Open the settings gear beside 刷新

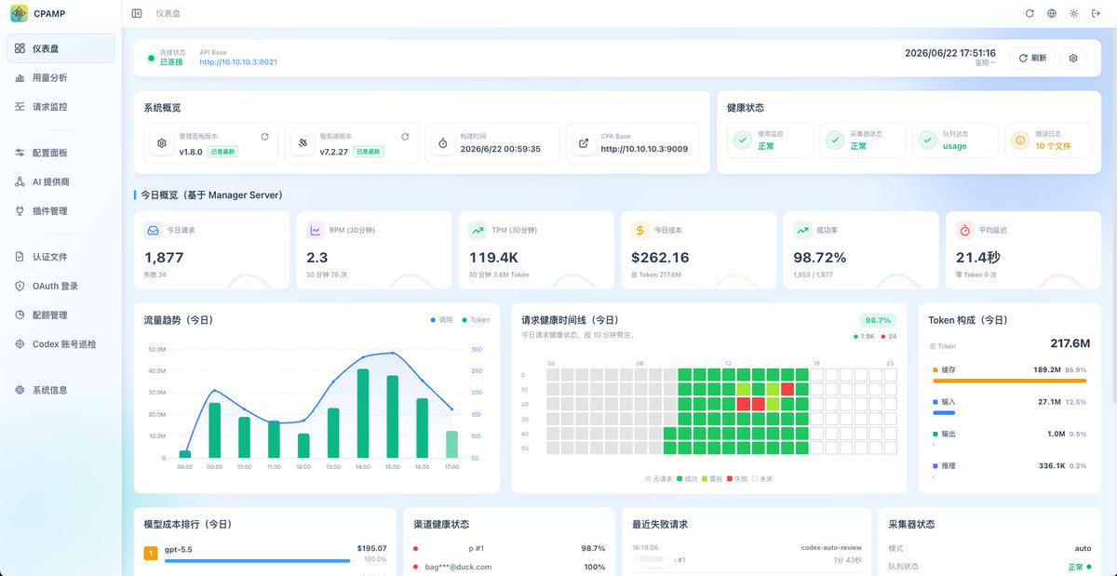tap(1073, 58)
